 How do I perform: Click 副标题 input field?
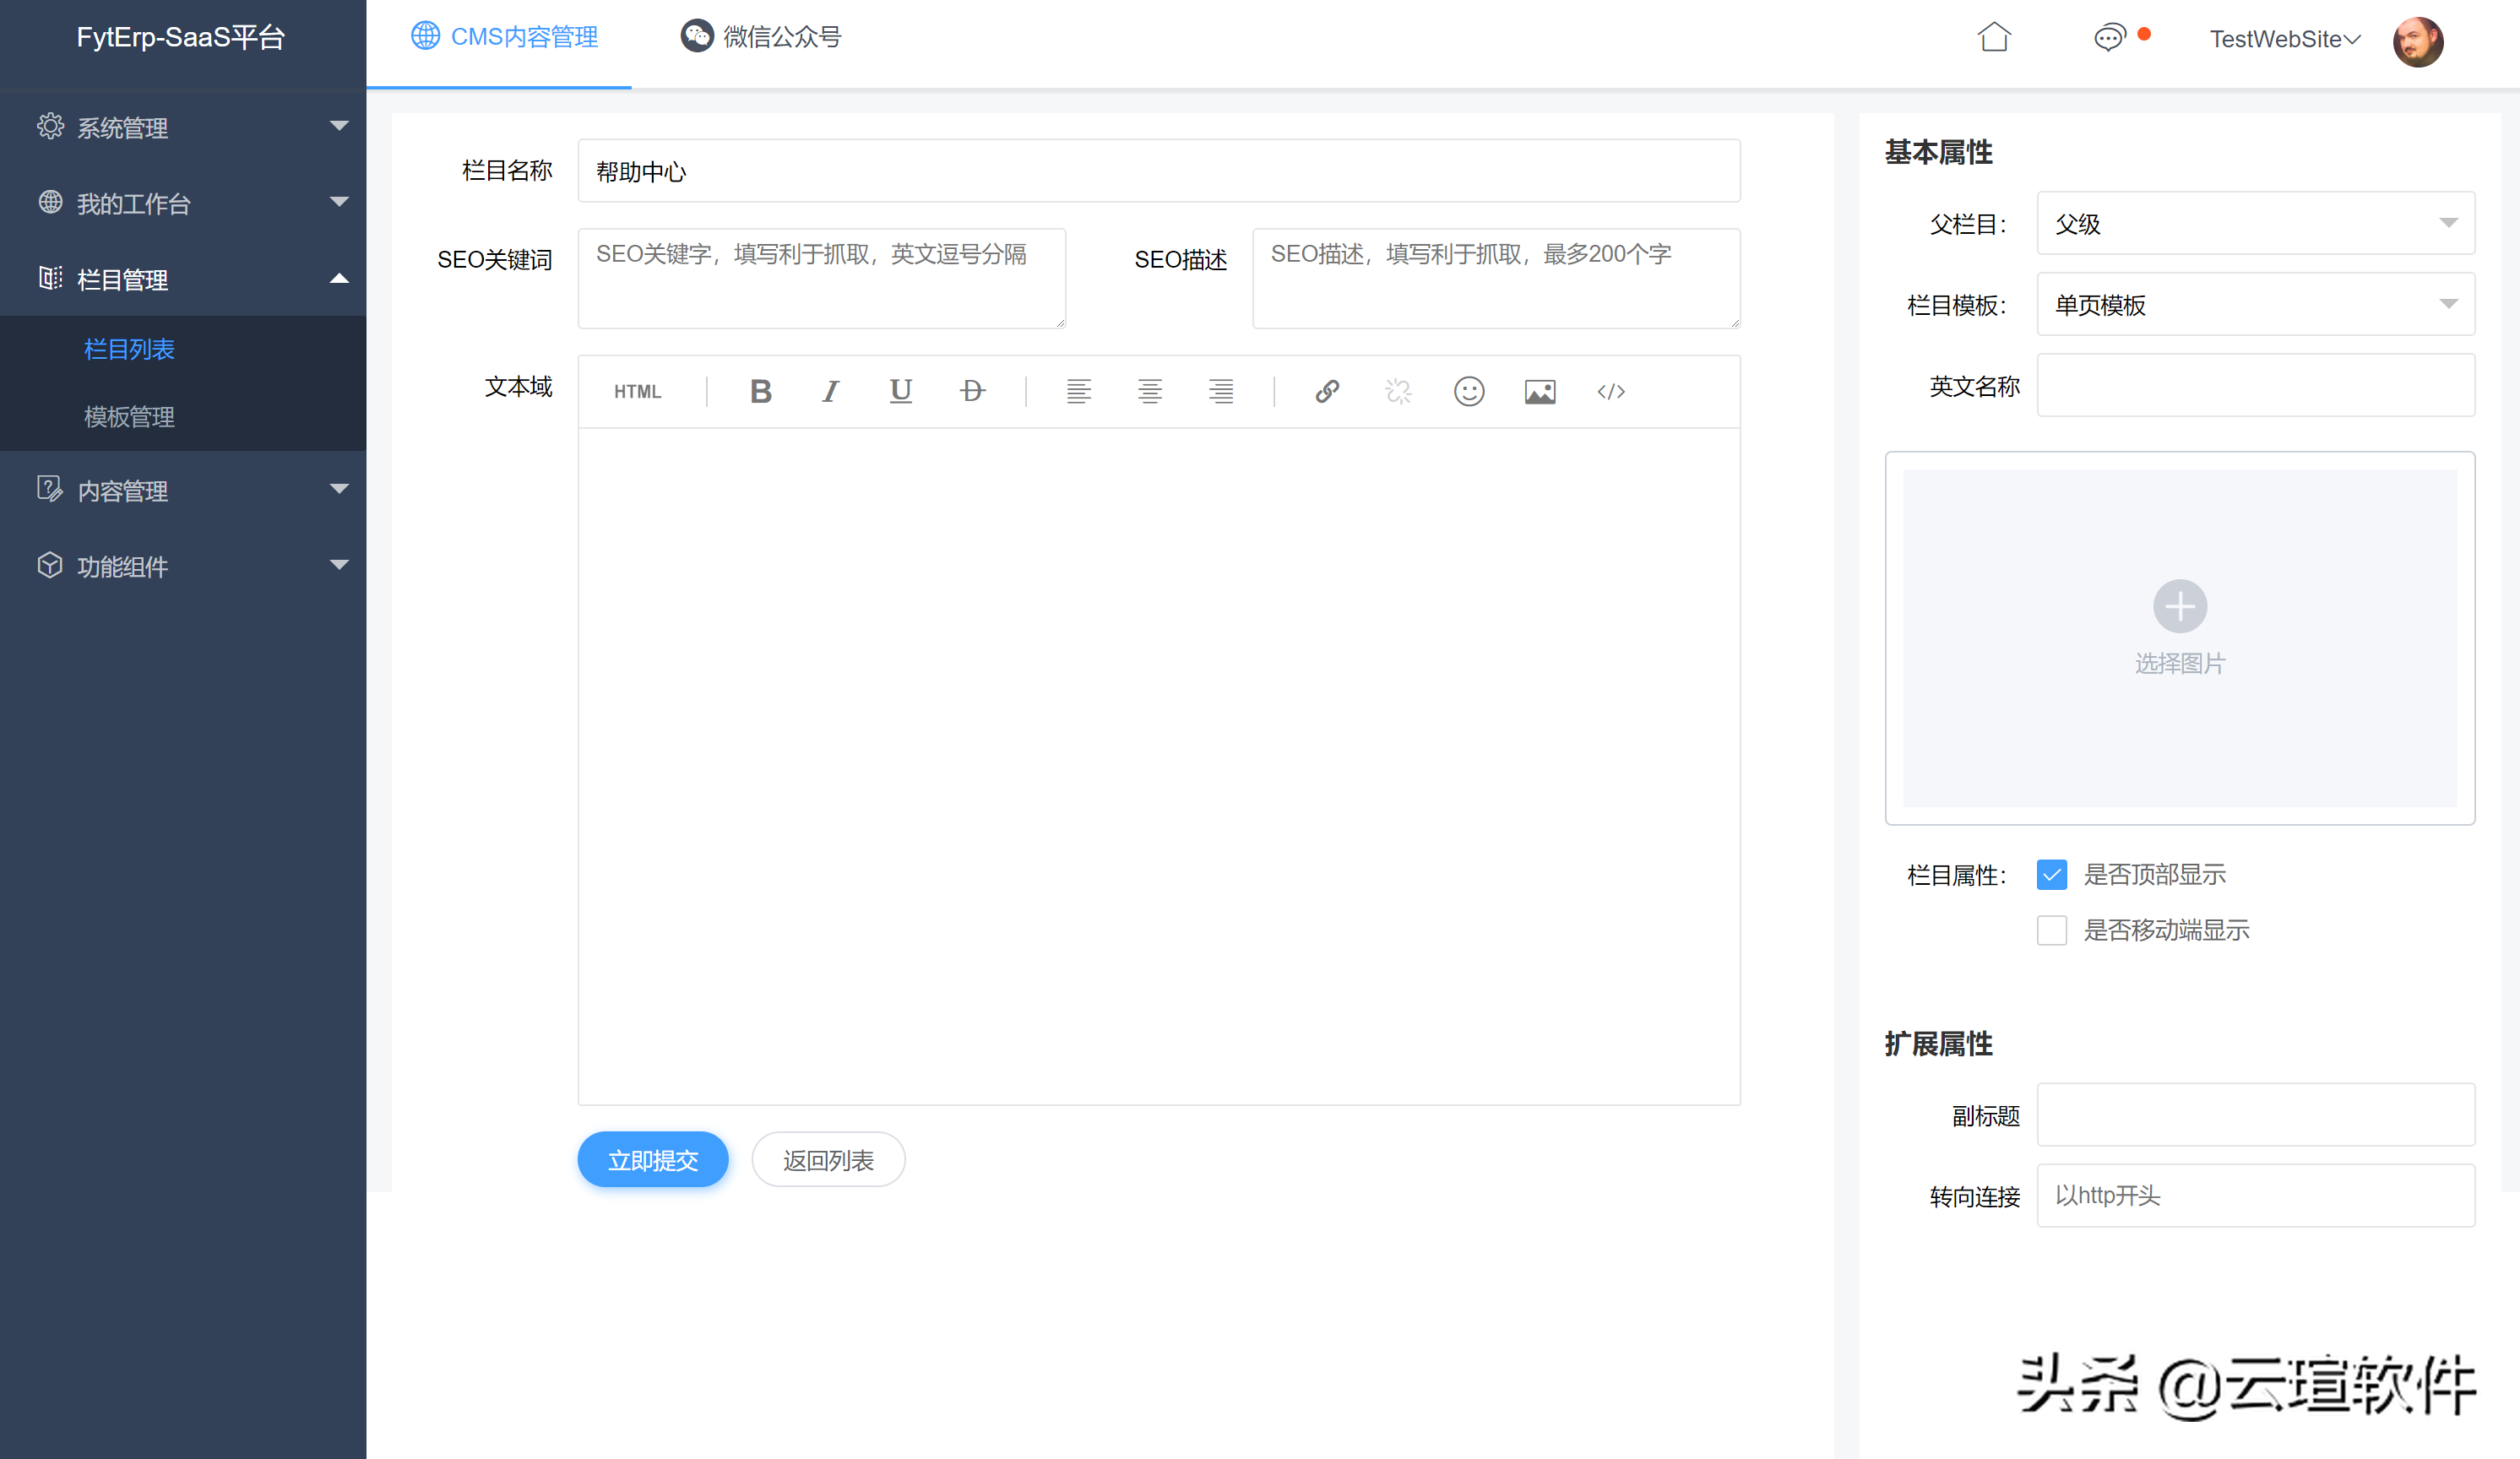pos(2255,1114)
